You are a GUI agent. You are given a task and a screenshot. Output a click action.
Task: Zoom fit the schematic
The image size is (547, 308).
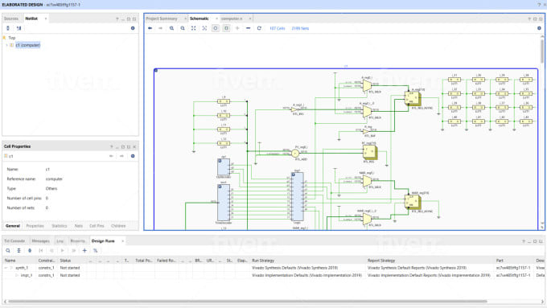click(193, 28)
